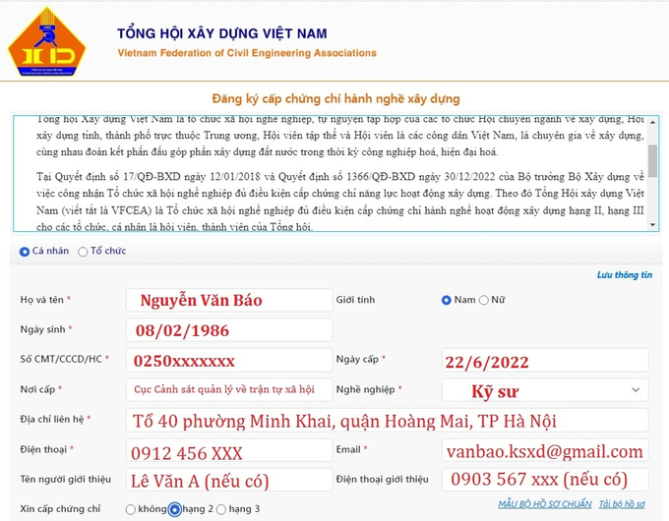
Task: Click the Nơi cấp input field
Action: 229,389
